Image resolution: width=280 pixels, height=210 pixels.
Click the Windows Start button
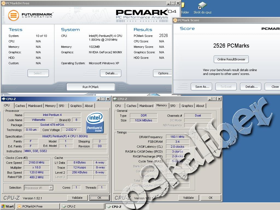pos(8,206)
